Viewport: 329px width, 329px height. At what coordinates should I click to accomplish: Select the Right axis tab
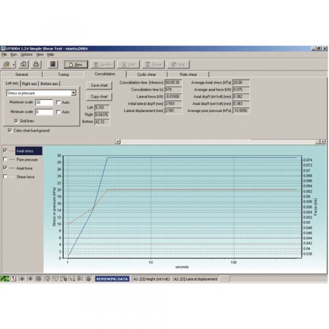click(30, 83)
